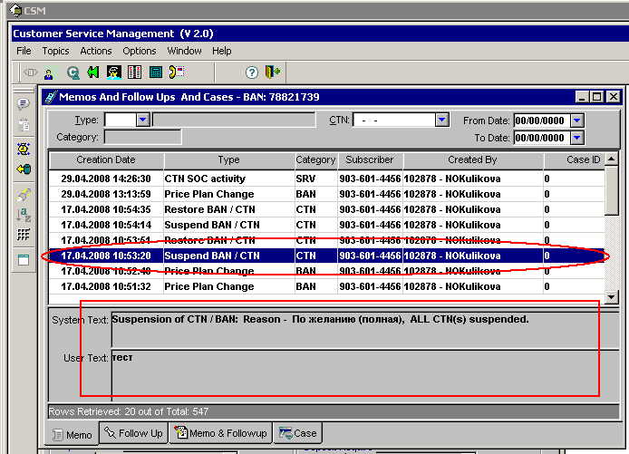Open the Topics menu
Viewport: 629px width, 454px height.
(x=56, y=51)
